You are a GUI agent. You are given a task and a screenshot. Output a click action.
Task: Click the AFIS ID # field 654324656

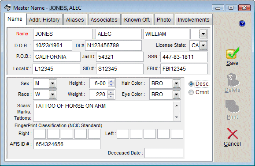(x=67, y=144)
